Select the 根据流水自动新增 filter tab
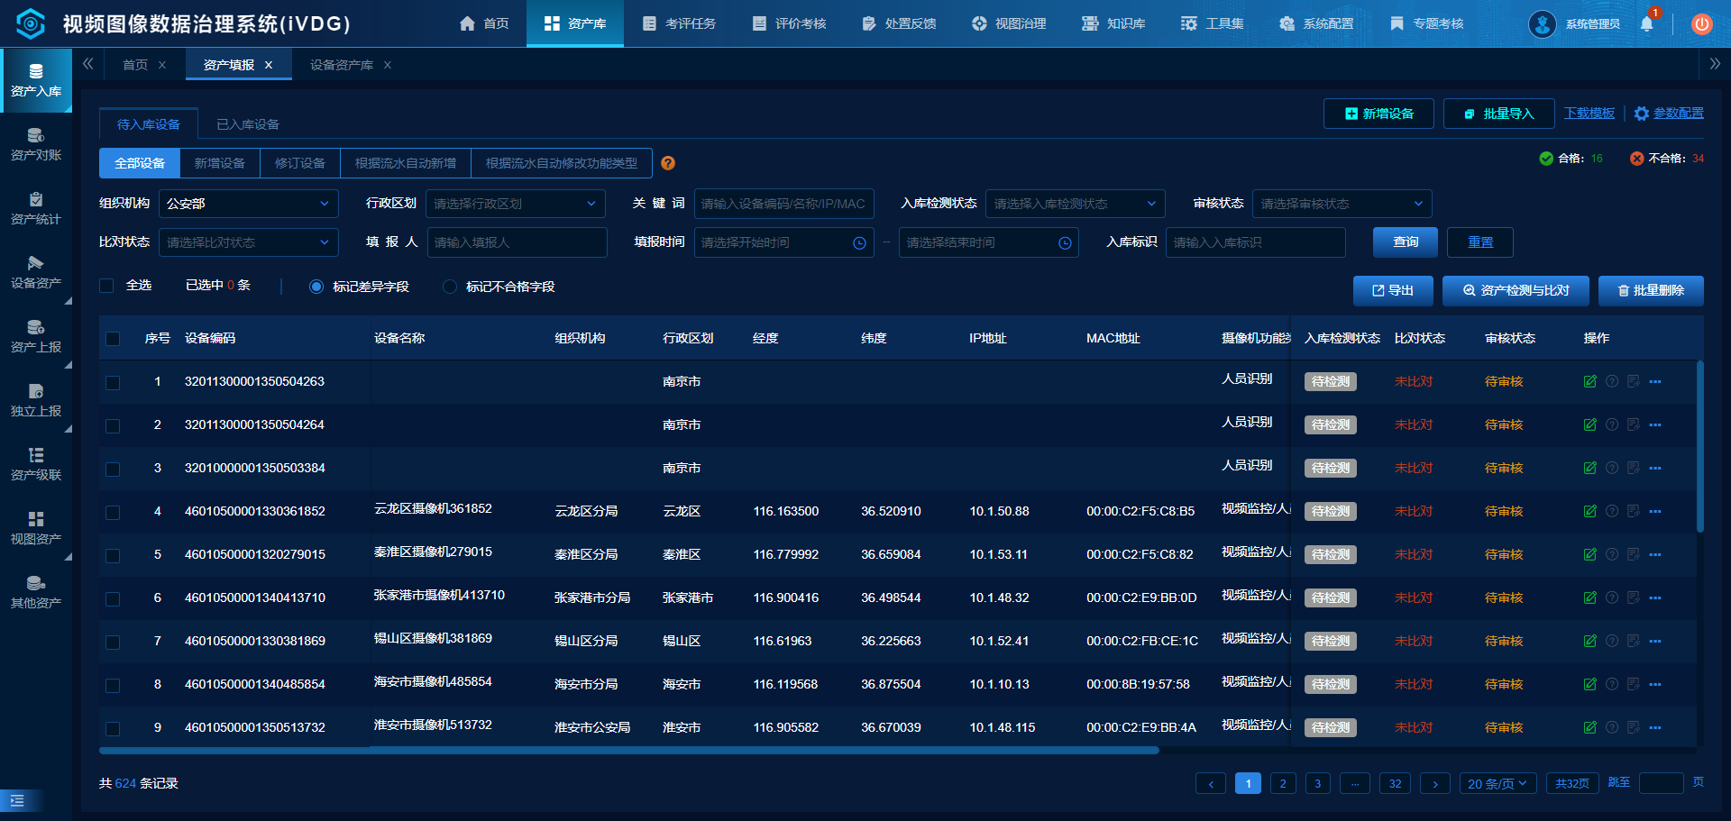 [406, 163]
